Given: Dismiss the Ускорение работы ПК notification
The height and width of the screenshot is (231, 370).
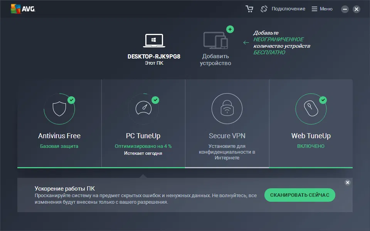Looking at the screenshot, I should point(348,182).
